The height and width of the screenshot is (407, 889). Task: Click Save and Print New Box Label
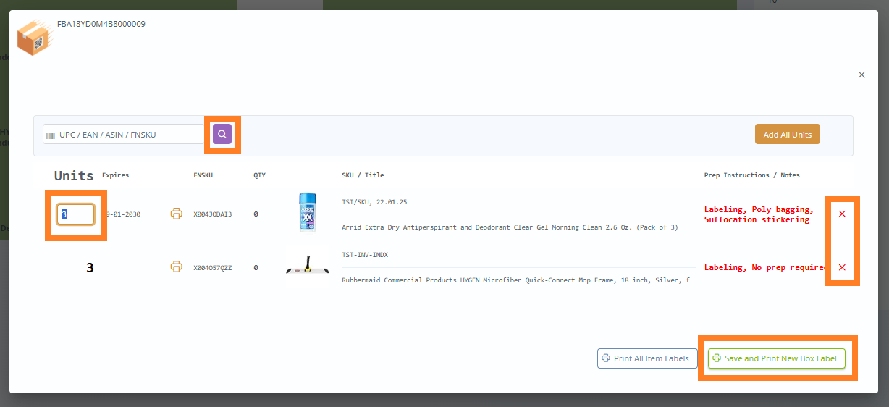point(776,358)
